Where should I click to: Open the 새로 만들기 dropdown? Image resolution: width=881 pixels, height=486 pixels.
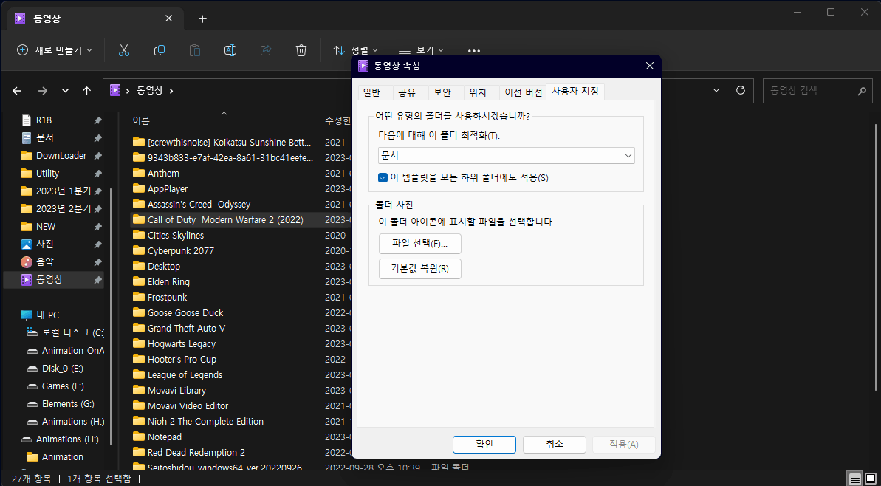pyautogui.click(x=55, y=50)
